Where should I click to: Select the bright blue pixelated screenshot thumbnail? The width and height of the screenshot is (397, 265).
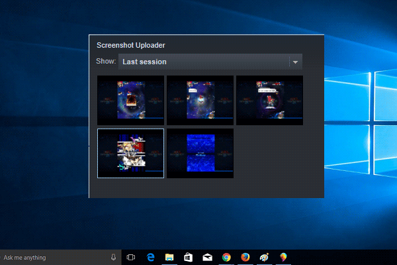pos(200,153)
